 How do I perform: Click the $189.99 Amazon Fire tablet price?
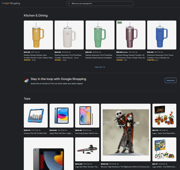click(x=27, y=130)
